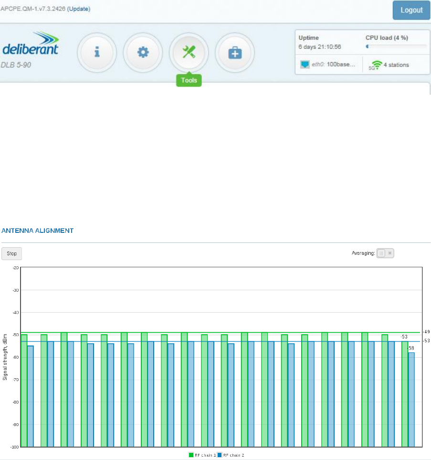Click the 'eth0: 100base...' status text

pos(333,64)
